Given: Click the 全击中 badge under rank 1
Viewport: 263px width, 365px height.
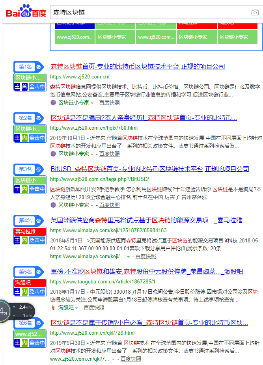Looking at the screenshot, I should click(37, 87).
